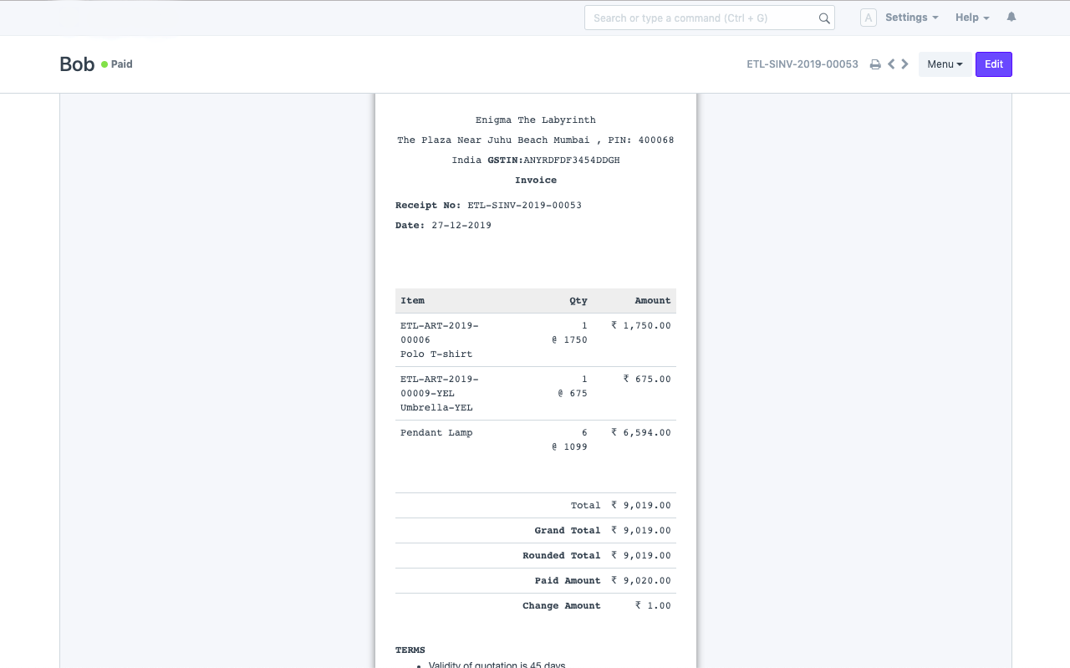Open the Menu dropdown button

(945, 64)
